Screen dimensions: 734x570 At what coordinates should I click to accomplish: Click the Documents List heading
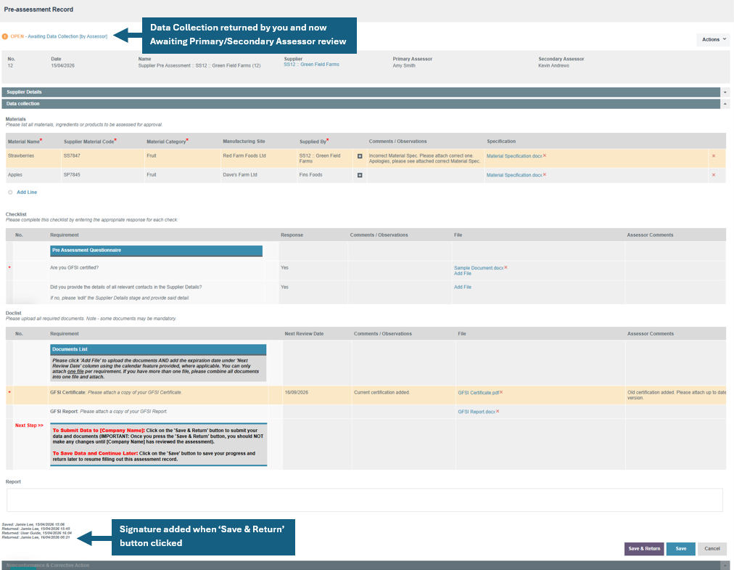[x=158, y=350]
